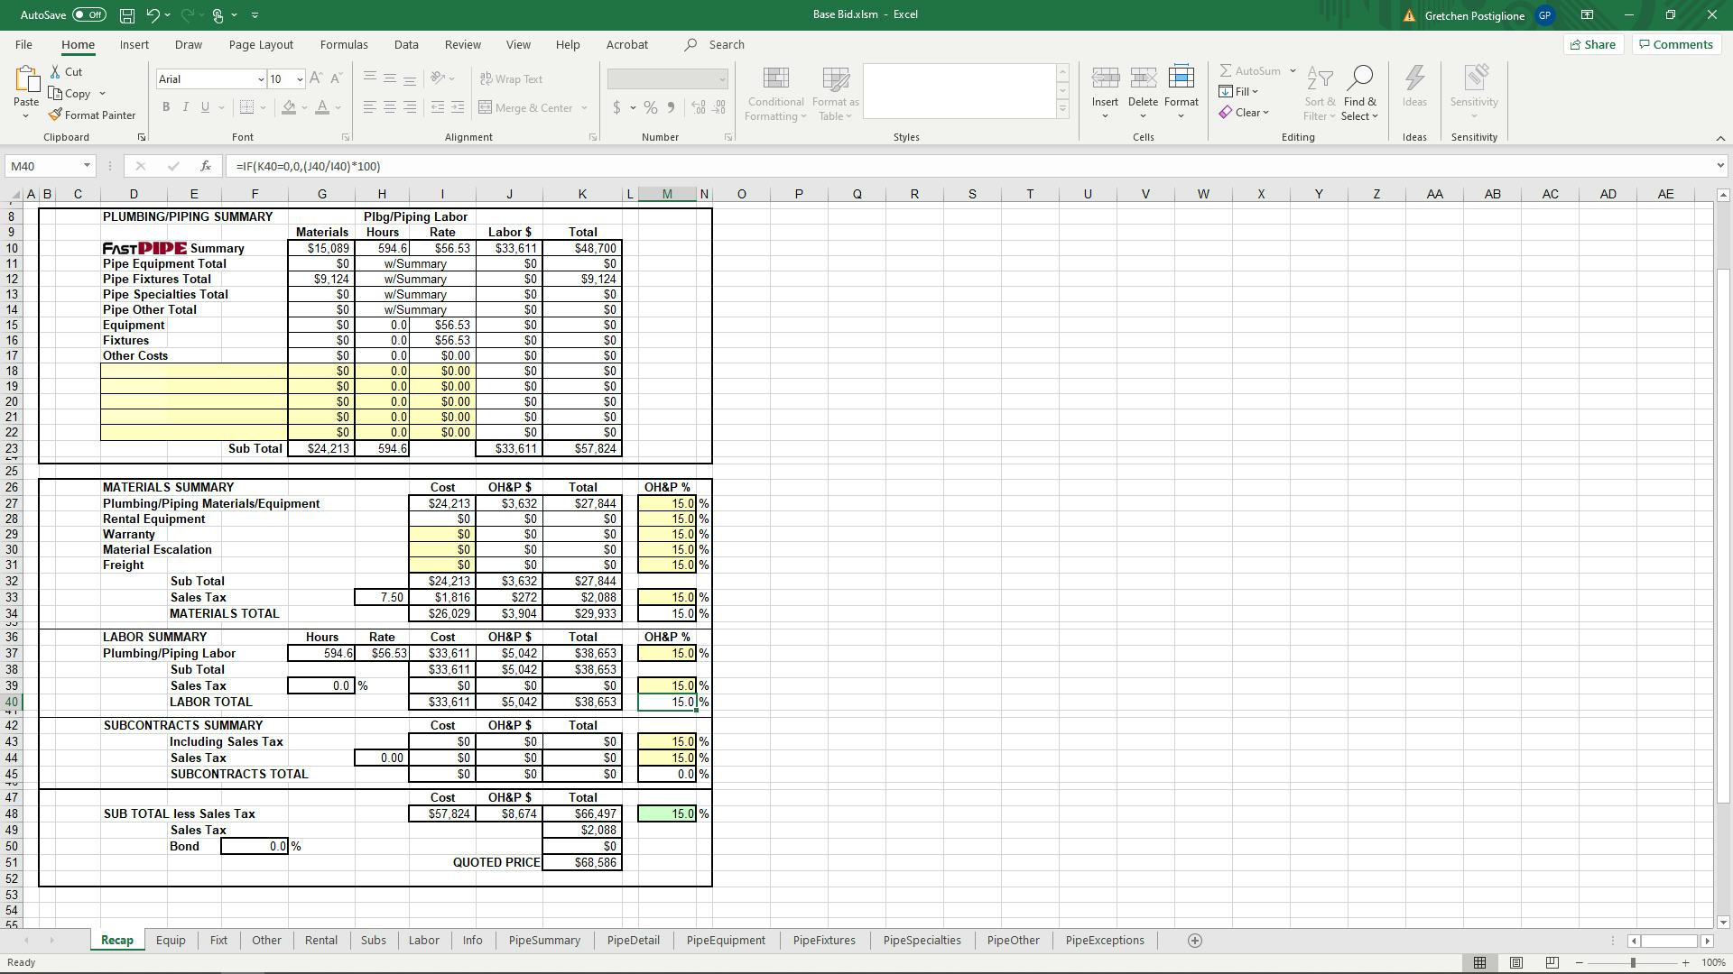Toggle Align Right for cell text
1733x974 pixels.
click(x=410, y=107)
